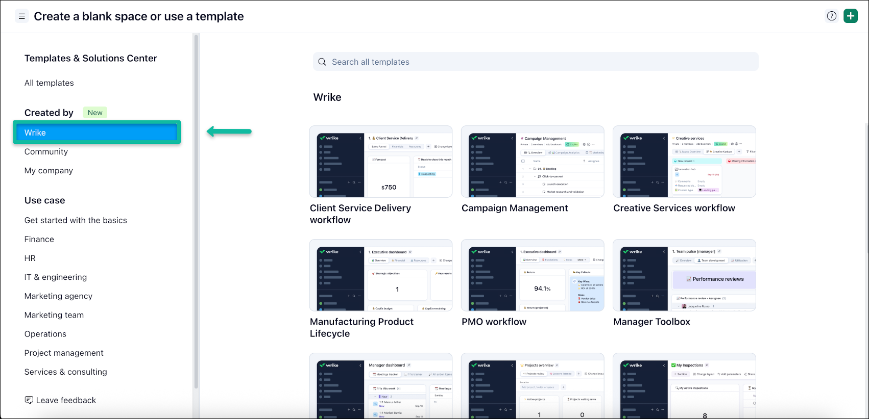Click the Leave feedback speech bubble icon

[x=29, y=400]
